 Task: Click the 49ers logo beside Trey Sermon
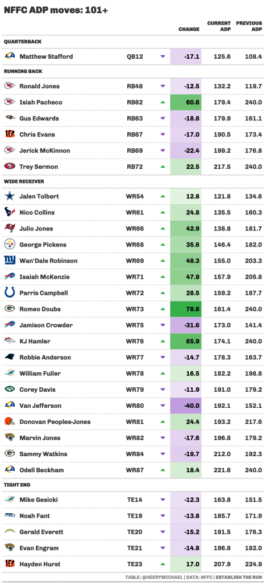[10, 167]
